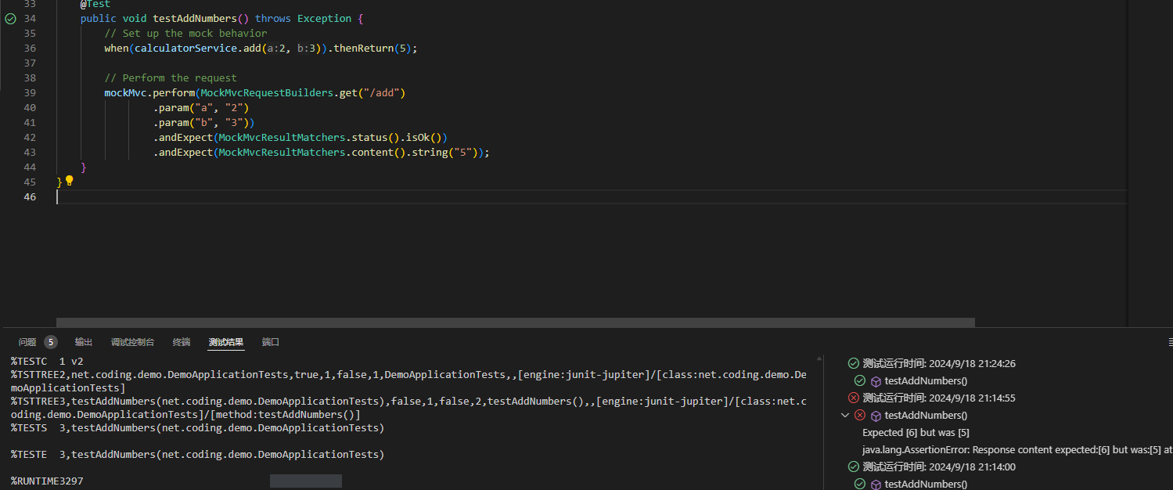Viewport: 1173px width, 490px height.
Task: Select testAddNumbers() under the 21:24:26 run
Action: tap(926, 381)
